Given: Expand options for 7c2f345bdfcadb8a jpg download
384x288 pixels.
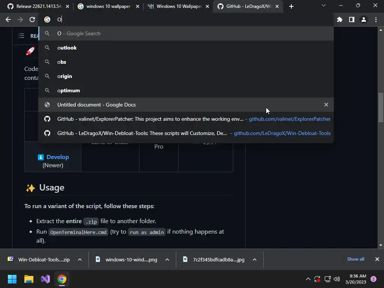Looking at the screenshot, I should pyautogui.click(x=255, y=259).
